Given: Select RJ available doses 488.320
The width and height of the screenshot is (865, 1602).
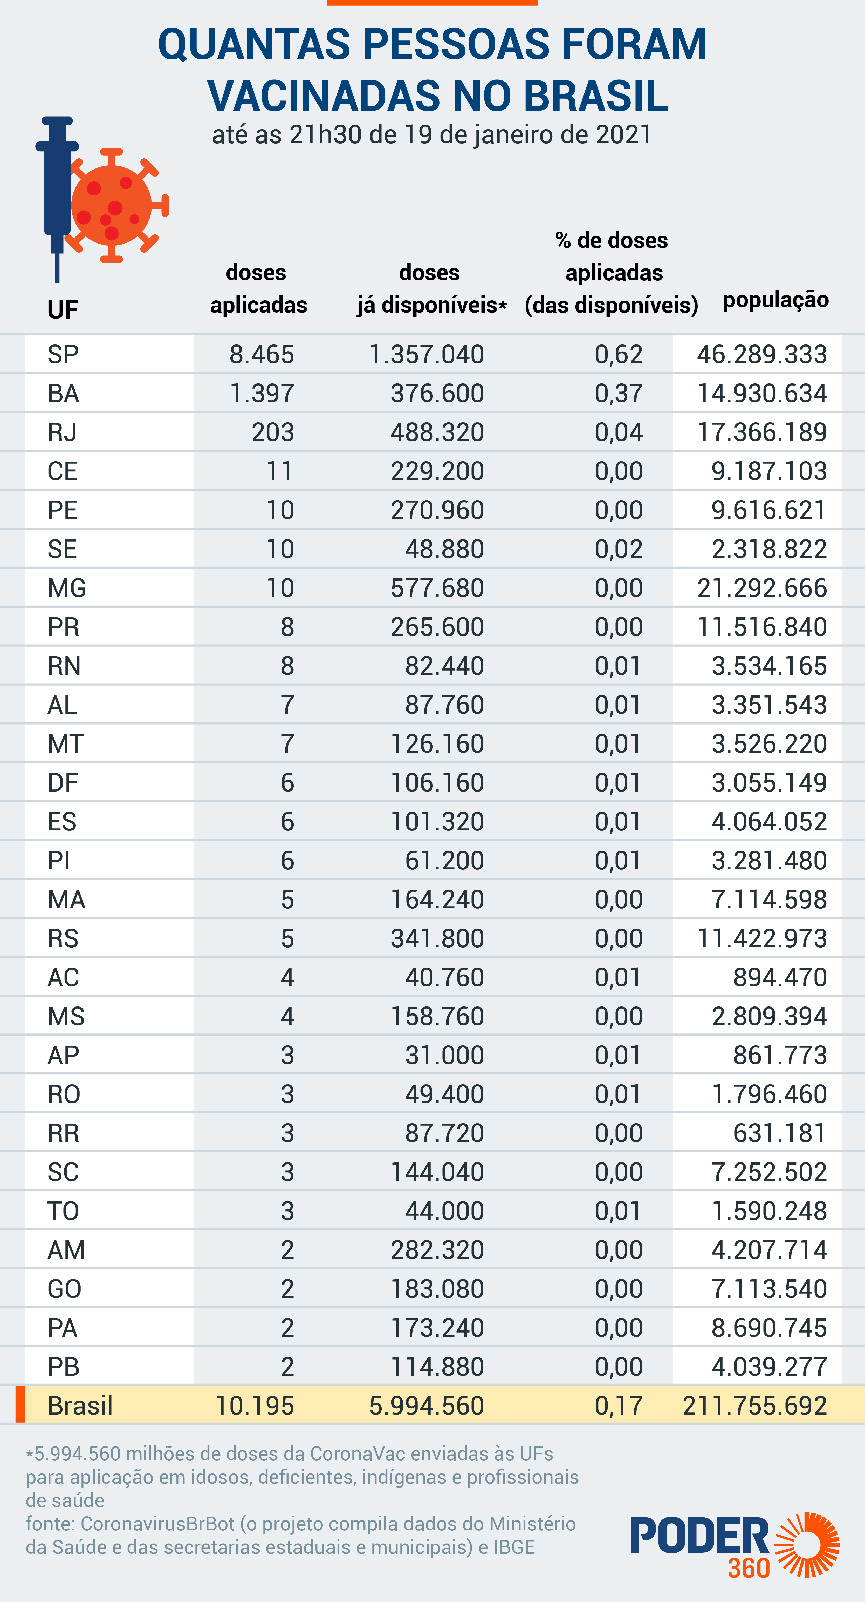Looking at the screenshot, I should [437, 432].
